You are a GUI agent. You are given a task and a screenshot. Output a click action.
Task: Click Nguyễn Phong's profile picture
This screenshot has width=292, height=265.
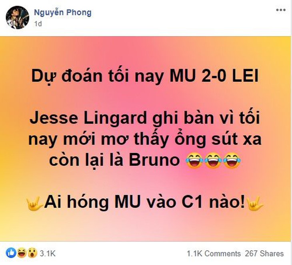(x=18, y=18)
